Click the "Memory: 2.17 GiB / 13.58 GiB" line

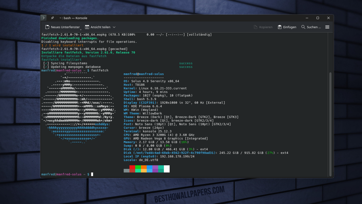[156, 142]
